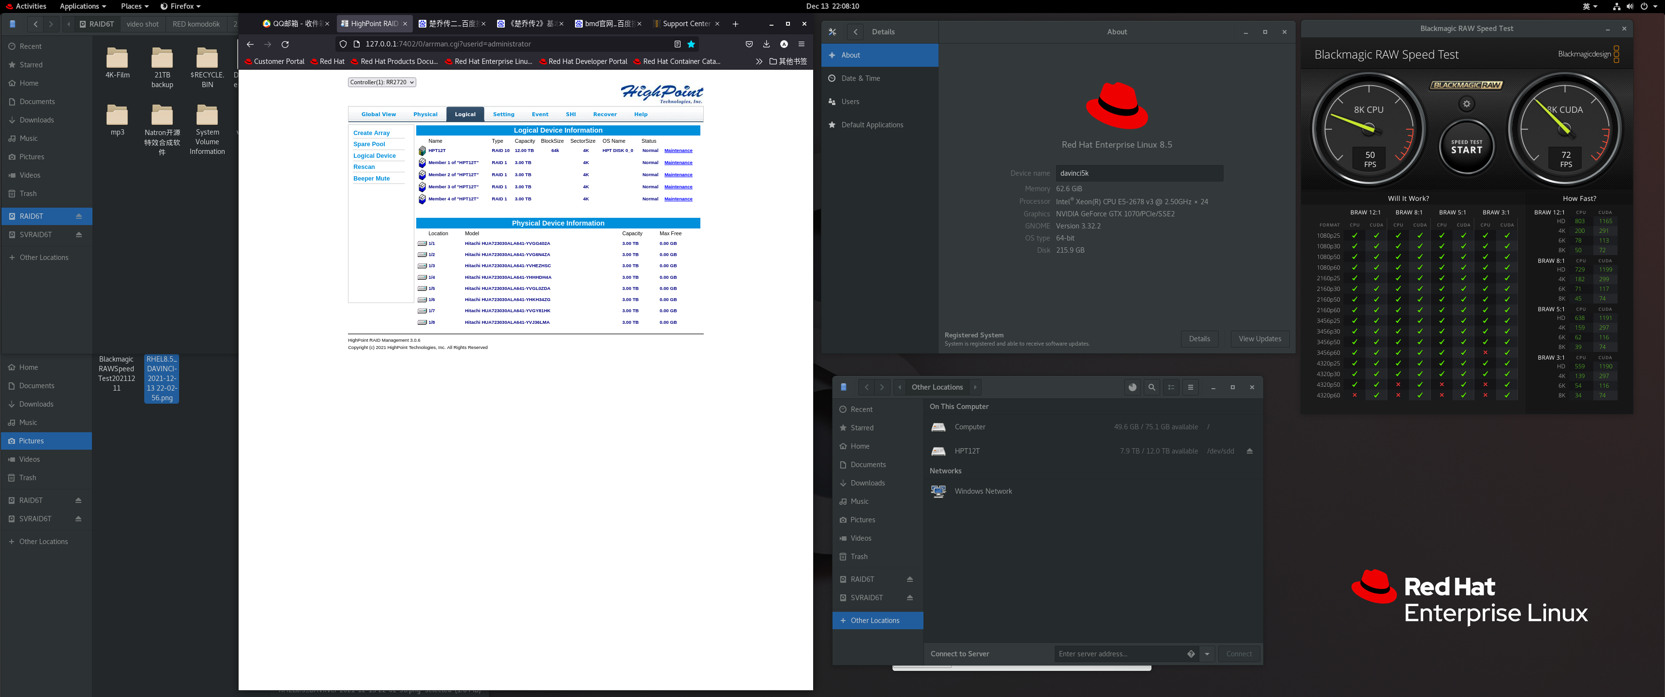Reload the HighPoint RAID page

[x=285, y=44]
